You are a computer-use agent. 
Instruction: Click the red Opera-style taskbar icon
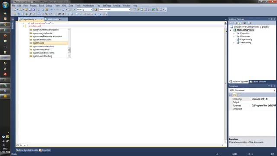click(5, 74)
